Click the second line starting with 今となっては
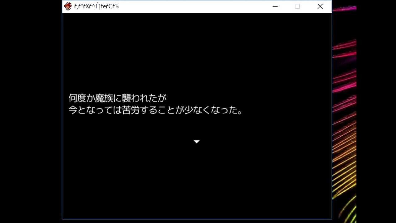This screenshot has width=396, height=223. (156, 110)
